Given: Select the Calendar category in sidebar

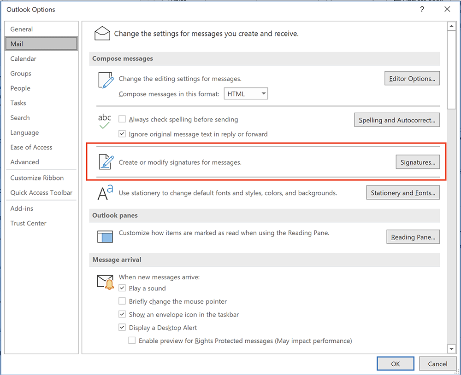Looking at the screenshot, I should click(24, 58).
